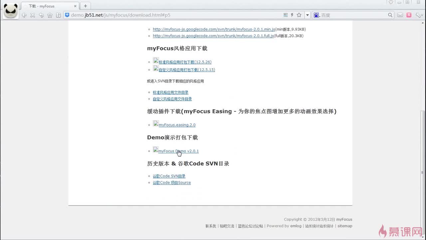Image resolution: width=426 pixels, height=240 pixels.
Task: Open 标准风格应用文件目录 link
Action: point(170,92)
